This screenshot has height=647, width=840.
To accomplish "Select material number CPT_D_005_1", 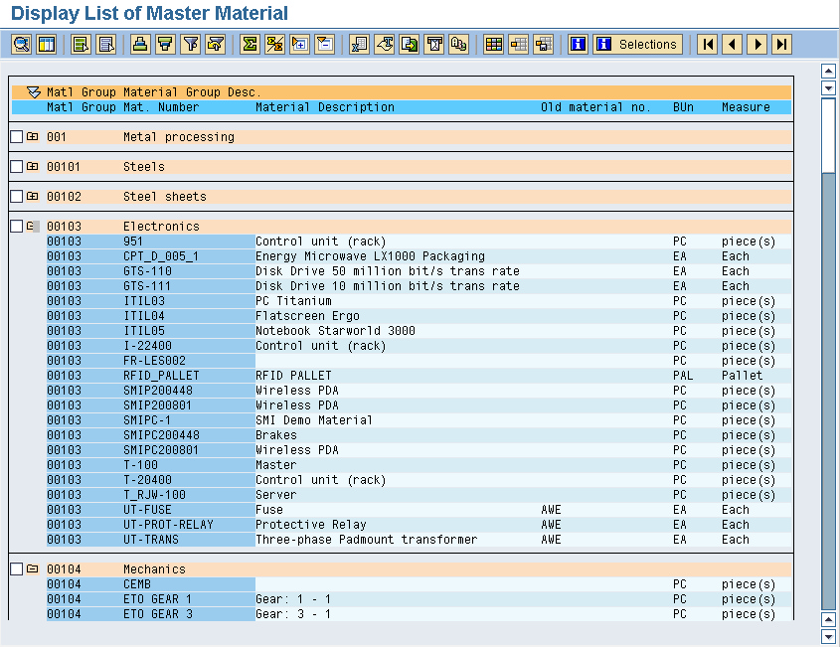I will pyautogui.click(x=161, y=256).
